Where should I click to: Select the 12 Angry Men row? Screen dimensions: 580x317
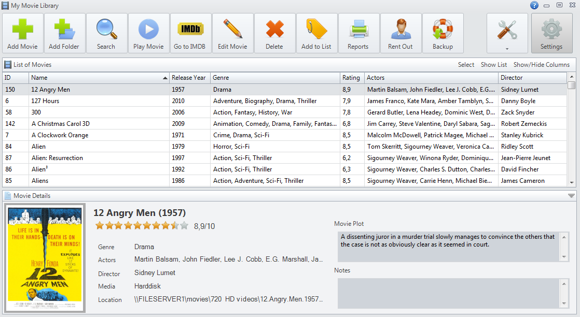point(284,90)
